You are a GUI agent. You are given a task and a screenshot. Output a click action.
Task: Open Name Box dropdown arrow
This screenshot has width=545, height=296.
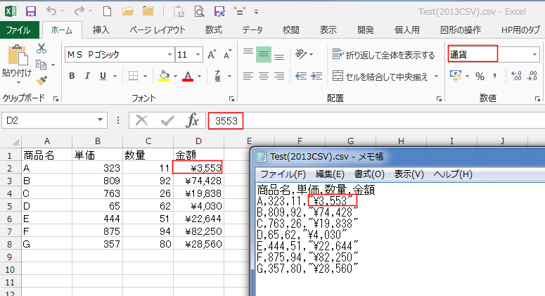click(x=100, y=120)
